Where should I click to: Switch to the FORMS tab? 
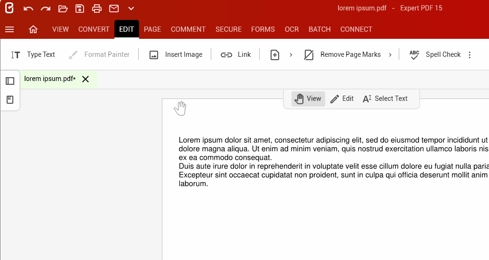tap(263, 29)
